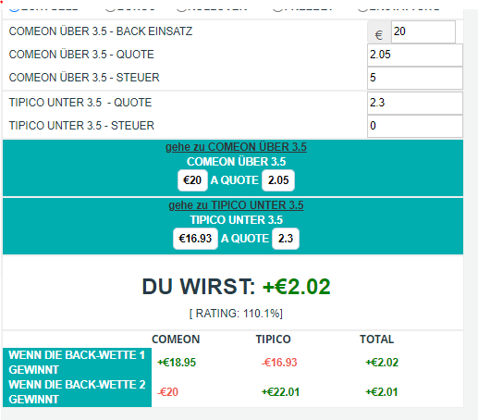478x420 pixels.
Task: Click the COMEON column header
Action: [x=176, y=340]
